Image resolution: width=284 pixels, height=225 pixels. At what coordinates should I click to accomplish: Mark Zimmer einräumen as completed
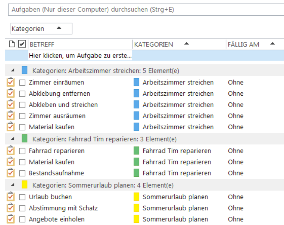(x=22, y=83)
